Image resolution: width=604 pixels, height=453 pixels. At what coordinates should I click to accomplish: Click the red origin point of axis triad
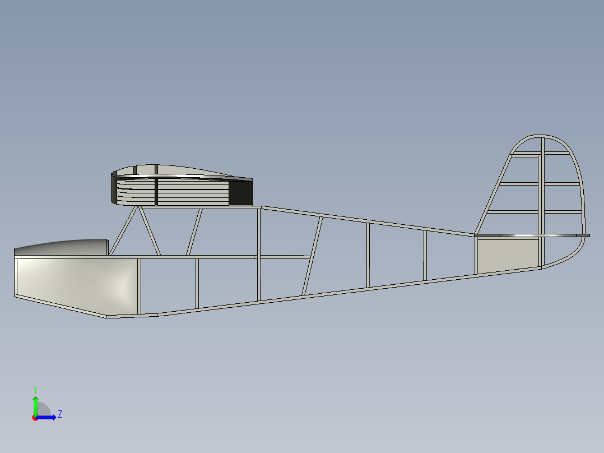click(35, 418)
